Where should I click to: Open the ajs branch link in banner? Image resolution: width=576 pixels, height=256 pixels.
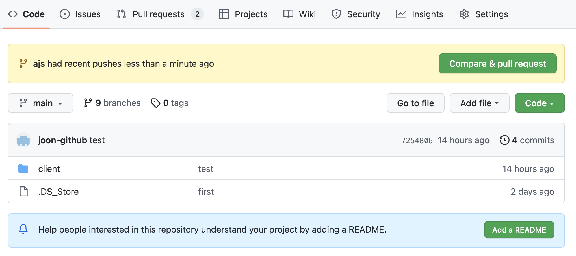click(x=39, y=64)
